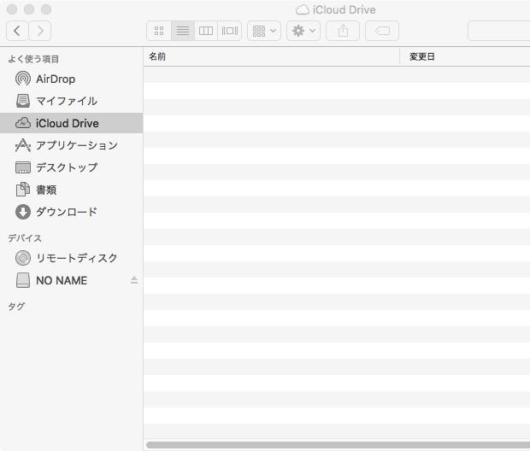Select the NO NAME drive

point(61,280)
